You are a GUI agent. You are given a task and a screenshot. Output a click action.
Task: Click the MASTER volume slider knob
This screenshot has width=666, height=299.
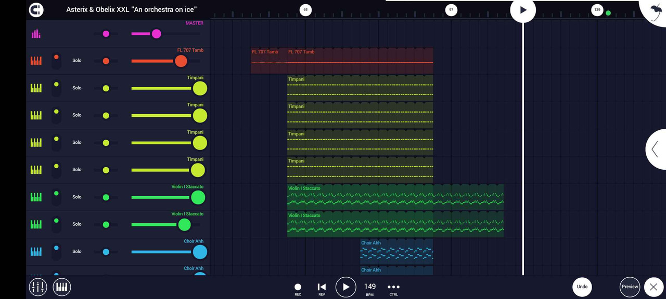coord(156,34)
